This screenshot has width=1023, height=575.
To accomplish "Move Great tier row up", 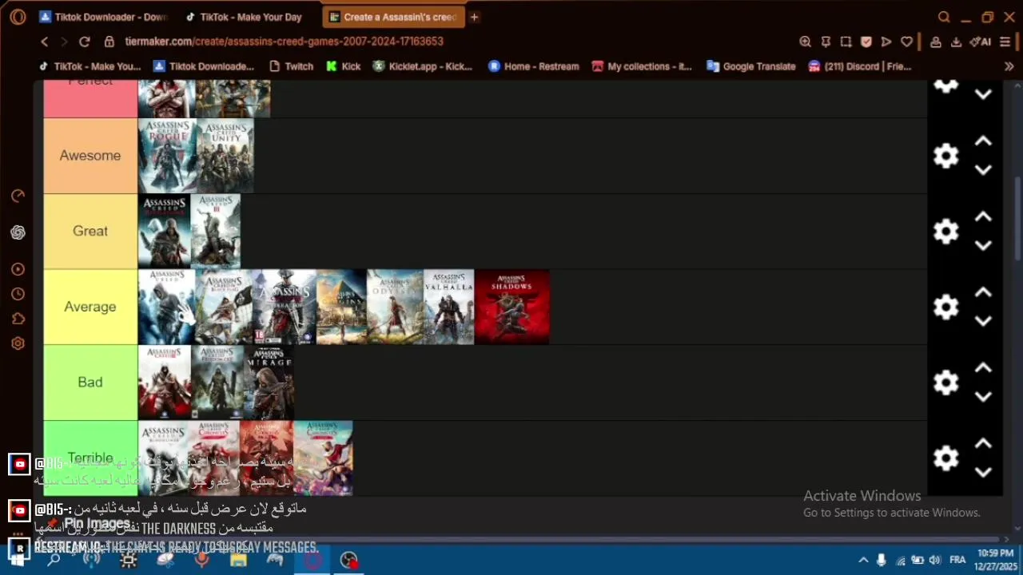I will tap(983, 217).
